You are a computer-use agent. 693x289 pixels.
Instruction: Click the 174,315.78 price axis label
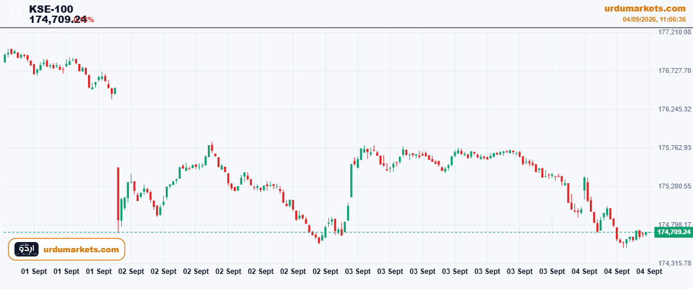click(x=674, y=263)
